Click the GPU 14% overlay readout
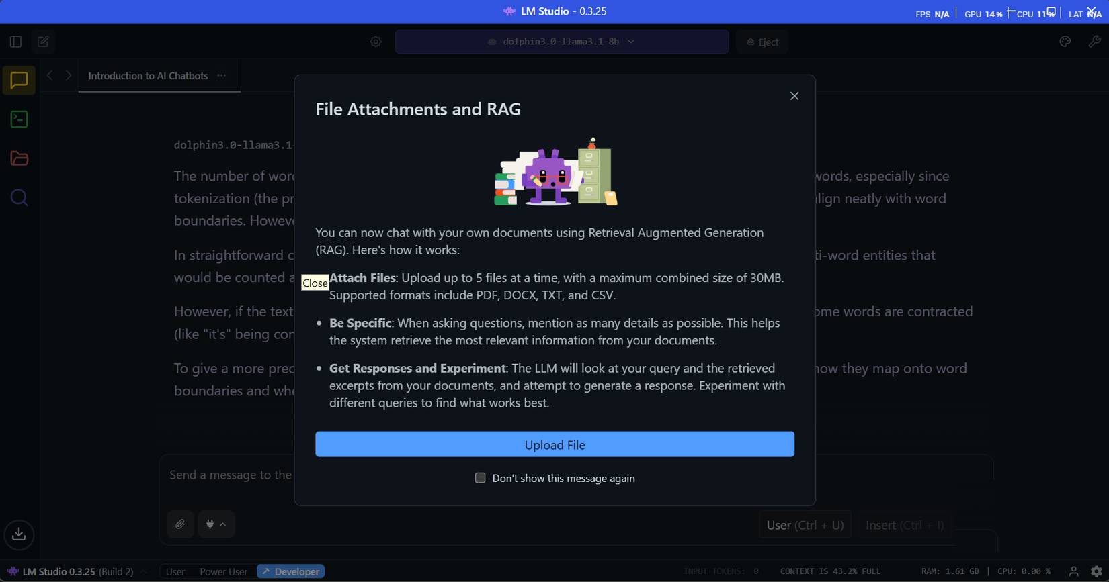 click(x=983, y=14)
